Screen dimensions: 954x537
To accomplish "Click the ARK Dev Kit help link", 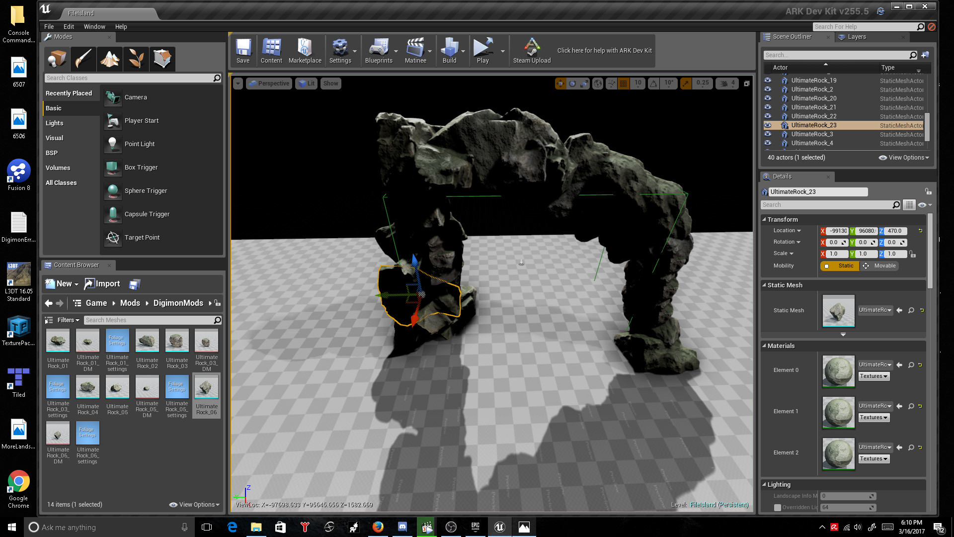I will coord(604,50).
